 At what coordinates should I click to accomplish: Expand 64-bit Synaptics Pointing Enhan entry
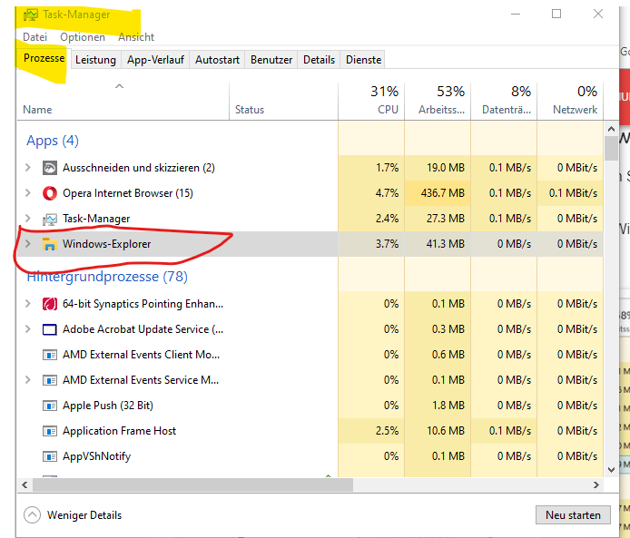point(28,304)
